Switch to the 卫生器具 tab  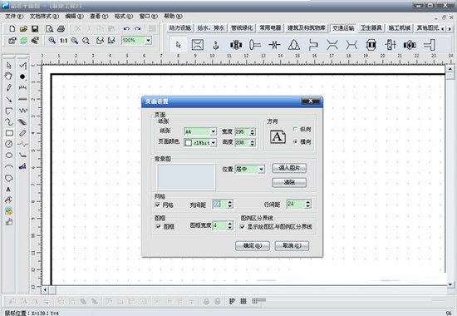[x=371, y=28]
